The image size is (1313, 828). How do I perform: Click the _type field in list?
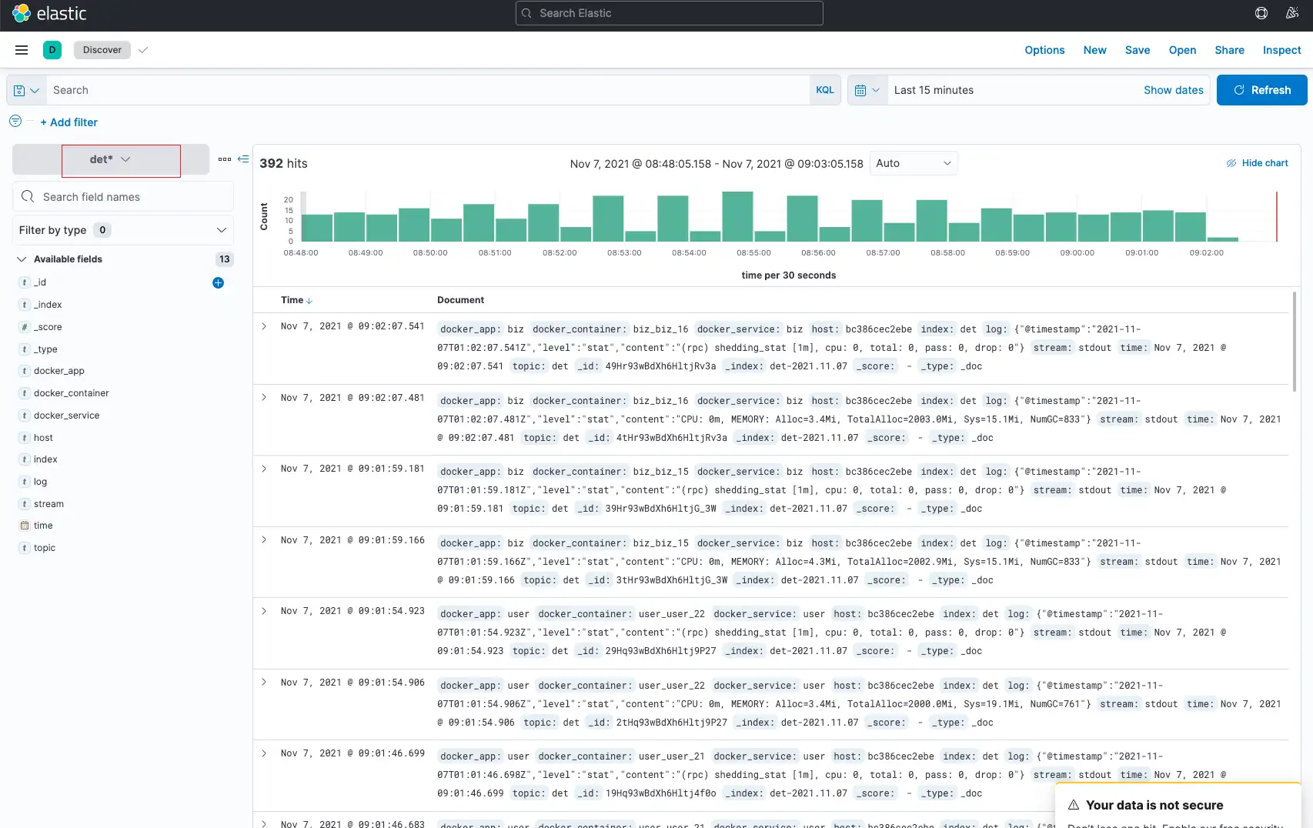[45, 349]
